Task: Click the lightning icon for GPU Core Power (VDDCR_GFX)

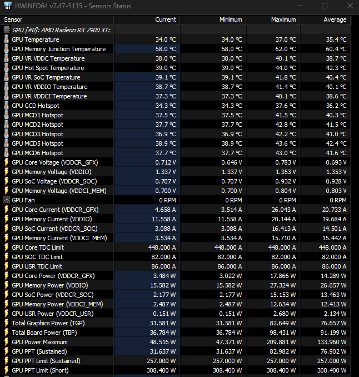Action: click(x=7, y=276)
